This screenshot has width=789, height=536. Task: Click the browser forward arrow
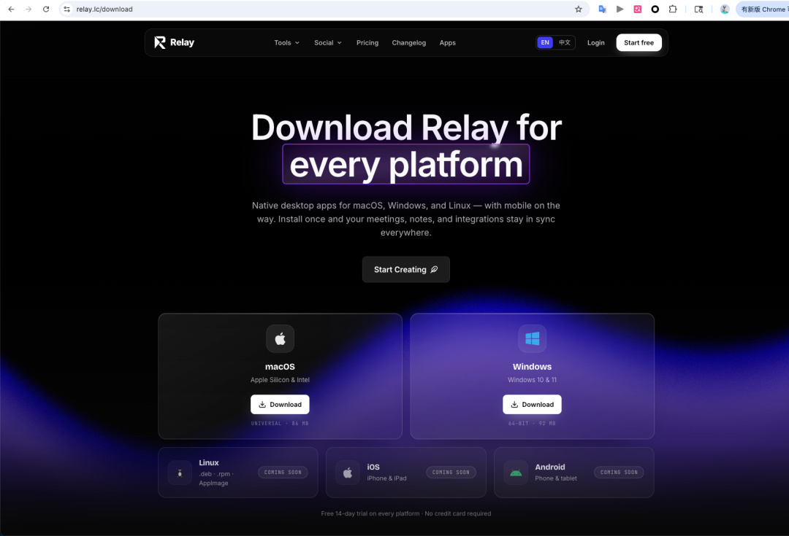pos(28,9)
